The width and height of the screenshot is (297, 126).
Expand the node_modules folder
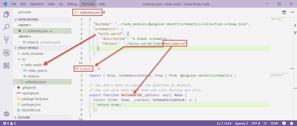32,53
